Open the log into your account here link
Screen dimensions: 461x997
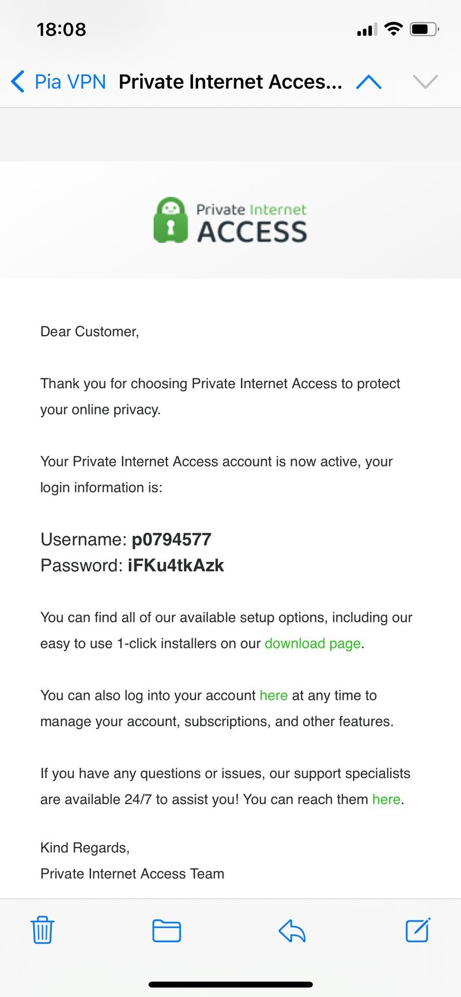274,695
